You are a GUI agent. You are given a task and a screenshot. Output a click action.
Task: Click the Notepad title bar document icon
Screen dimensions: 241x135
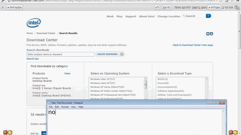49,103
